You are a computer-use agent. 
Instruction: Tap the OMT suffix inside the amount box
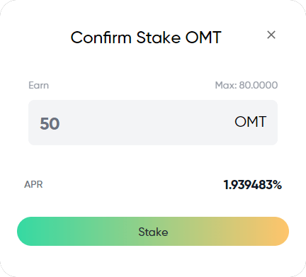[x=251, y=122]
